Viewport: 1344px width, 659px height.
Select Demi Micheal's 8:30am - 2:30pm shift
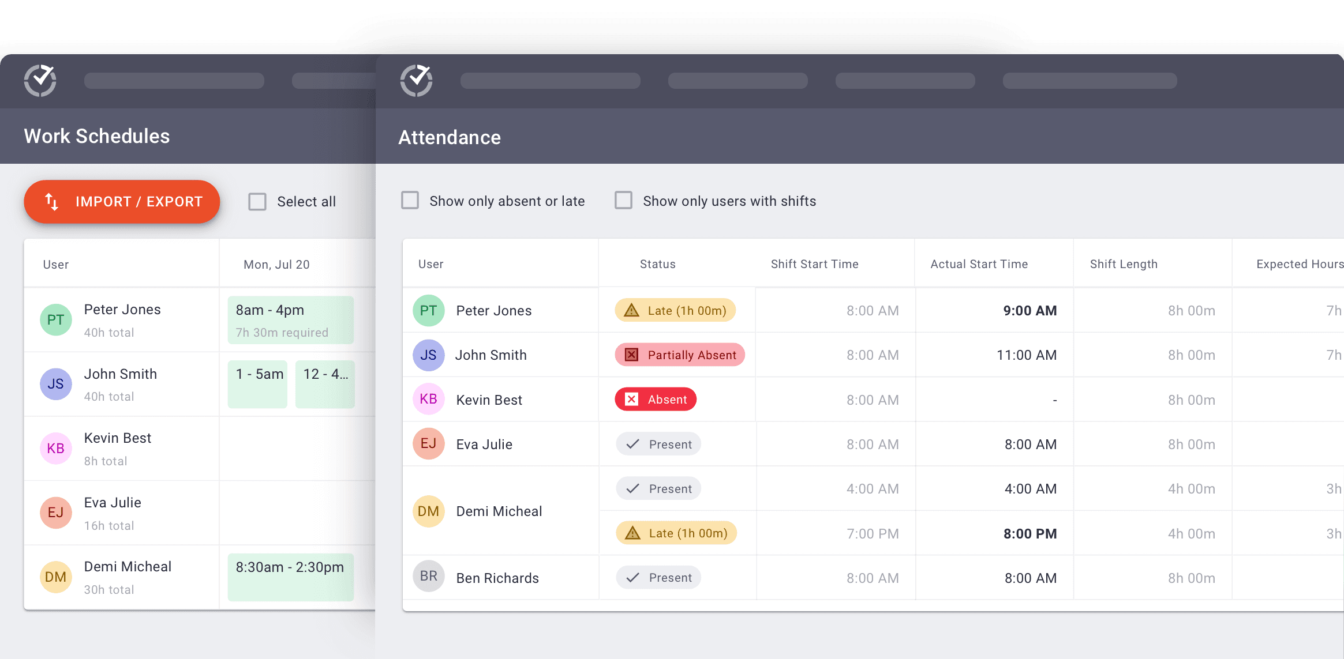(290, 577)
